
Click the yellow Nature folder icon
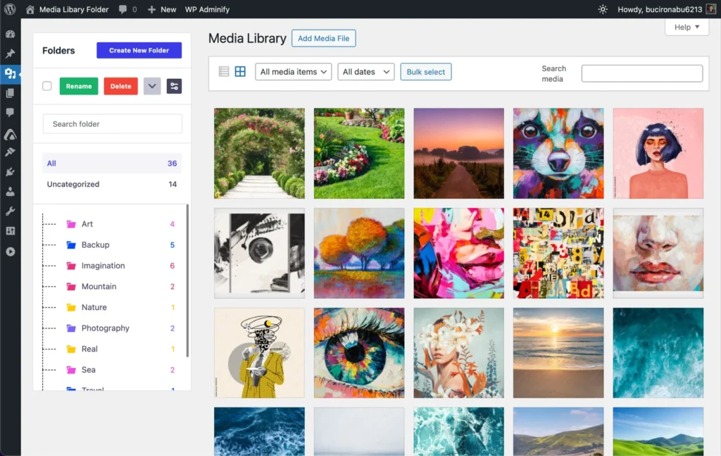pyautogui.click(x=71, y=307)
